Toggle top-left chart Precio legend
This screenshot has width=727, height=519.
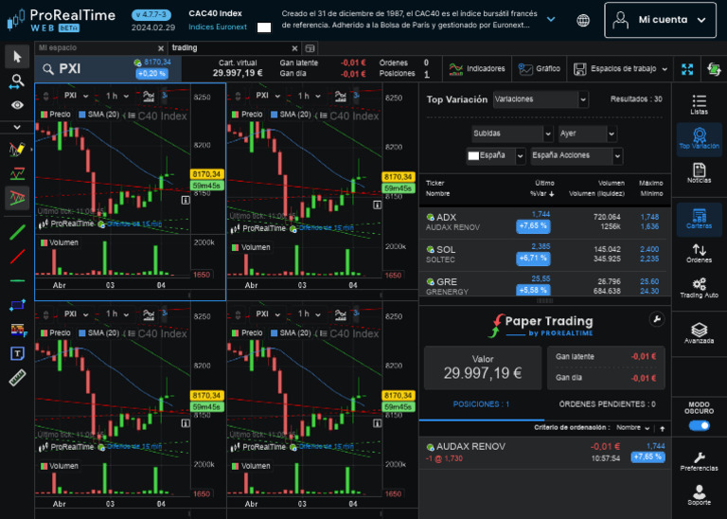[x=56, y=114]
